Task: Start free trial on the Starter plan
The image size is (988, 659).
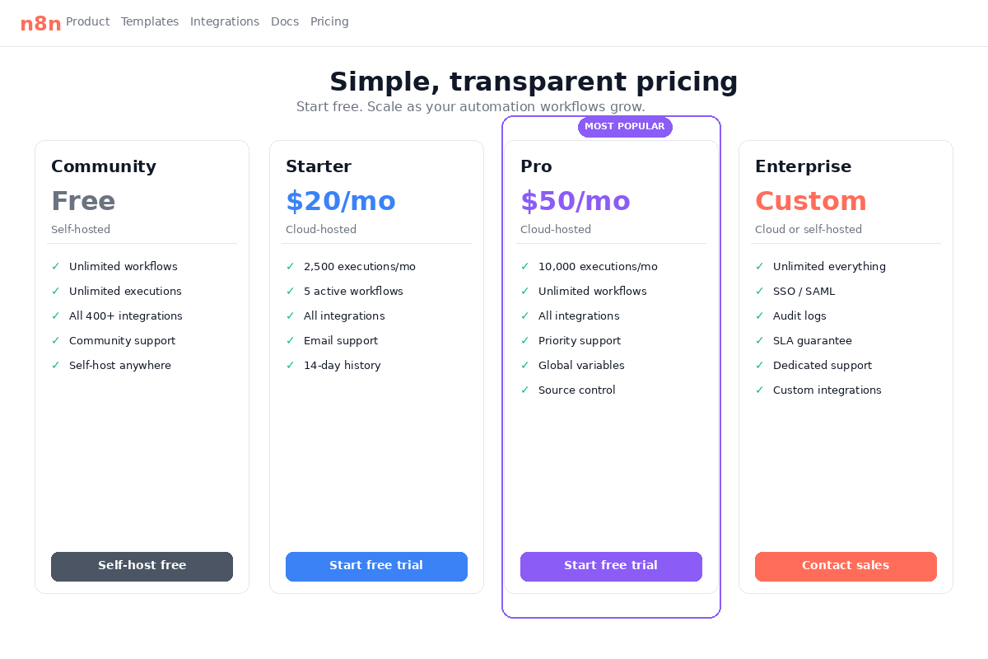Action: [x=376, y=566]
